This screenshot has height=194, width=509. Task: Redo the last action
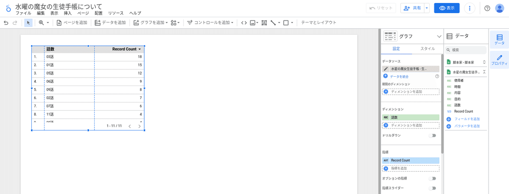click(15, 22)
